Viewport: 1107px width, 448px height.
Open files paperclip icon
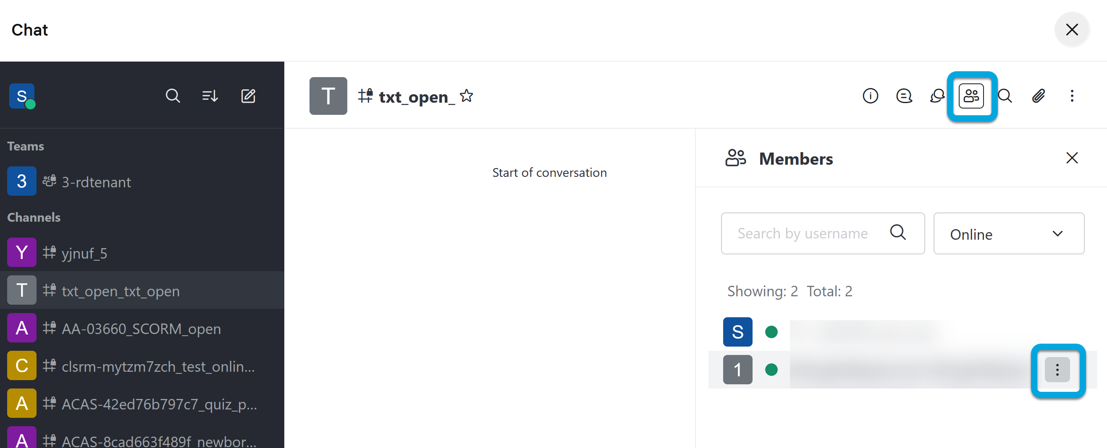tap(1039, 96)
